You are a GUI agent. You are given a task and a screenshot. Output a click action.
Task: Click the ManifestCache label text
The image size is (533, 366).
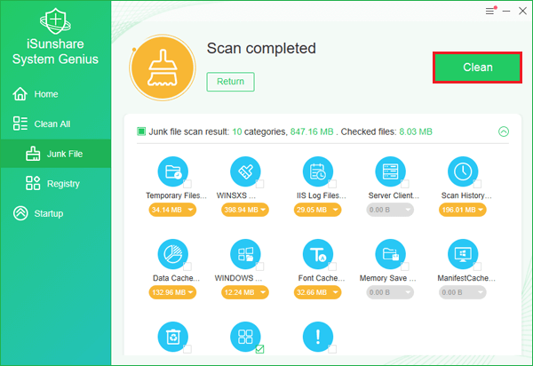tap(466, 278)
